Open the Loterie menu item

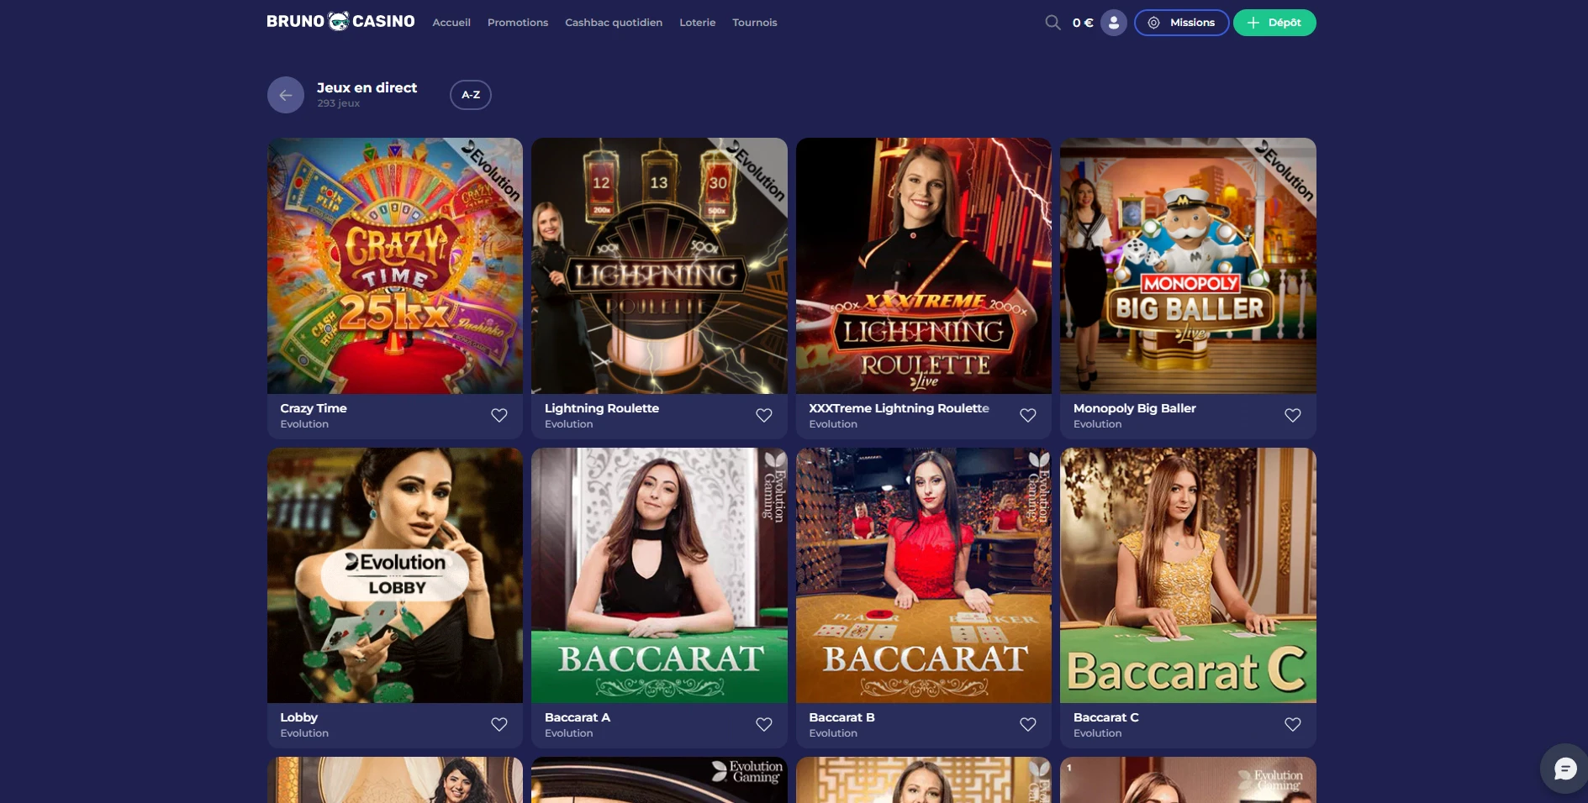pyautogui.click(x=698, y=23)
